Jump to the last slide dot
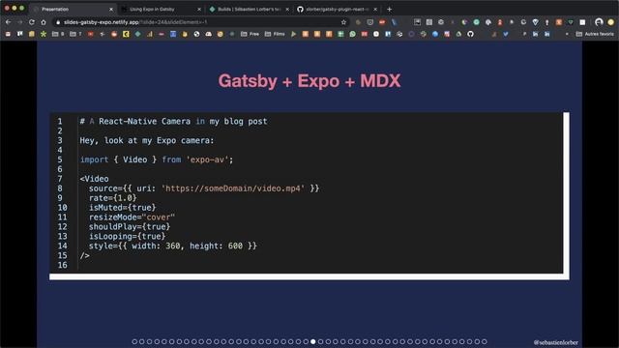This screenshot has height=348, width=619. point(485,341)
